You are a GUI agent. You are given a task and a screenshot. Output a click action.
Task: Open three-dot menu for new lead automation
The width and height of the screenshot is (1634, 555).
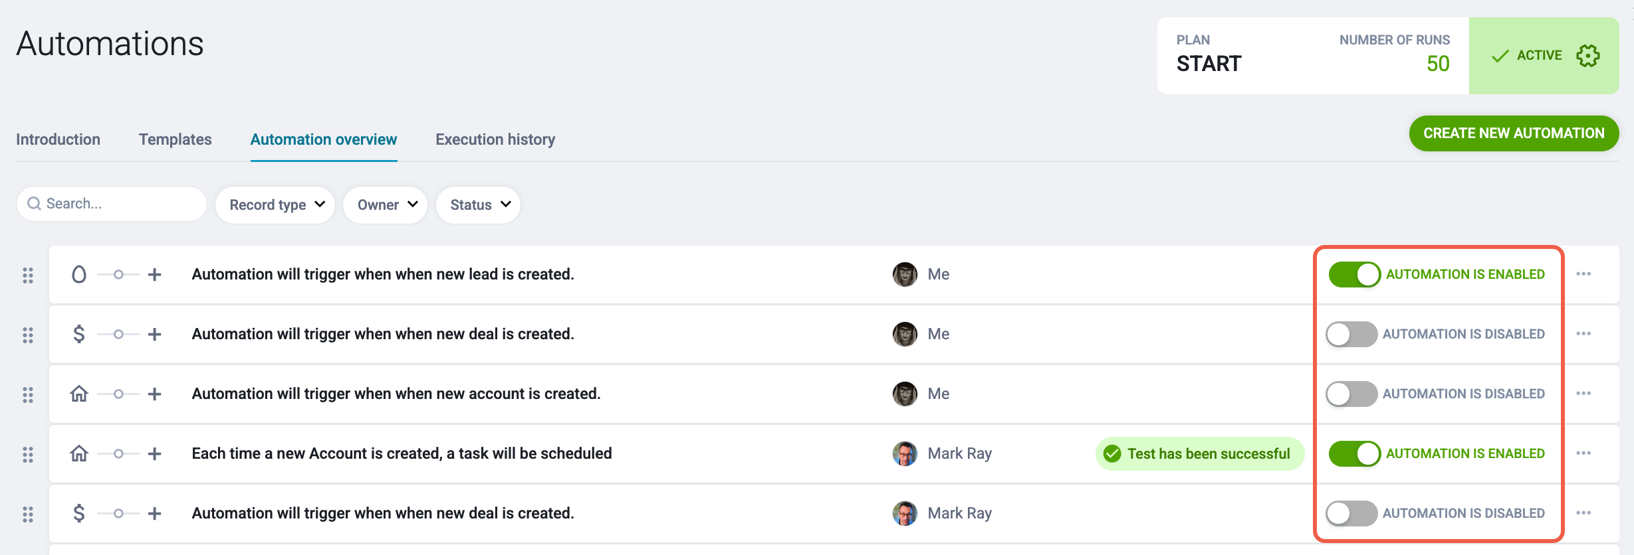pyautogui.click(x=1583, y=274)
